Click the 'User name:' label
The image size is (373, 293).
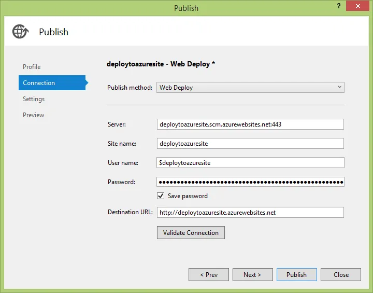[123, 163]
